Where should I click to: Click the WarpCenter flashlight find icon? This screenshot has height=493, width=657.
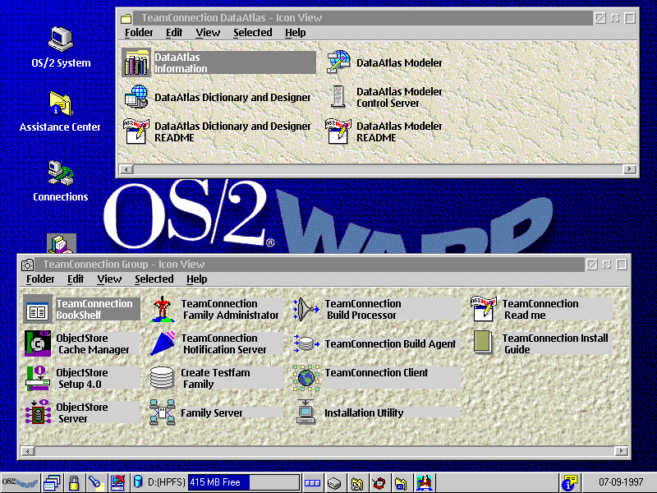point(95,483)
